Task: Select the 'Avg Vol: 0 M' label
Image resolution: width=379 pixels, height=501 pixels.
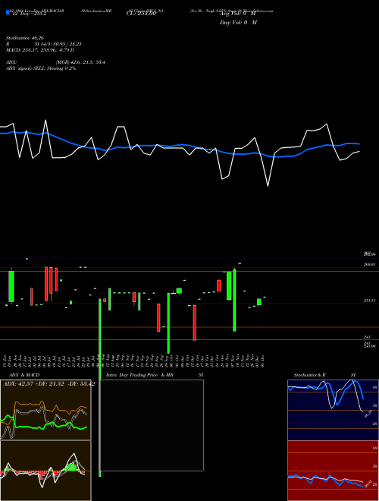Action: (x=238, y=14)
